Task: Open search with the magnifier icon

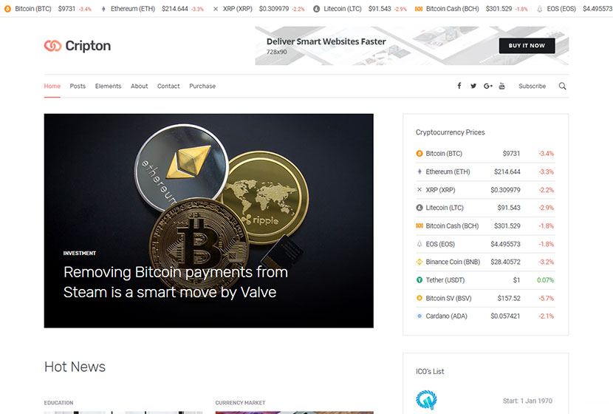Action: (x=562, y=86)
